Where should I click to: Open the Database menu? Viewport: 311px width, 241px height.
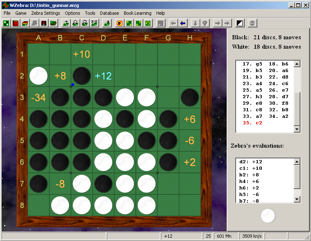109,13
